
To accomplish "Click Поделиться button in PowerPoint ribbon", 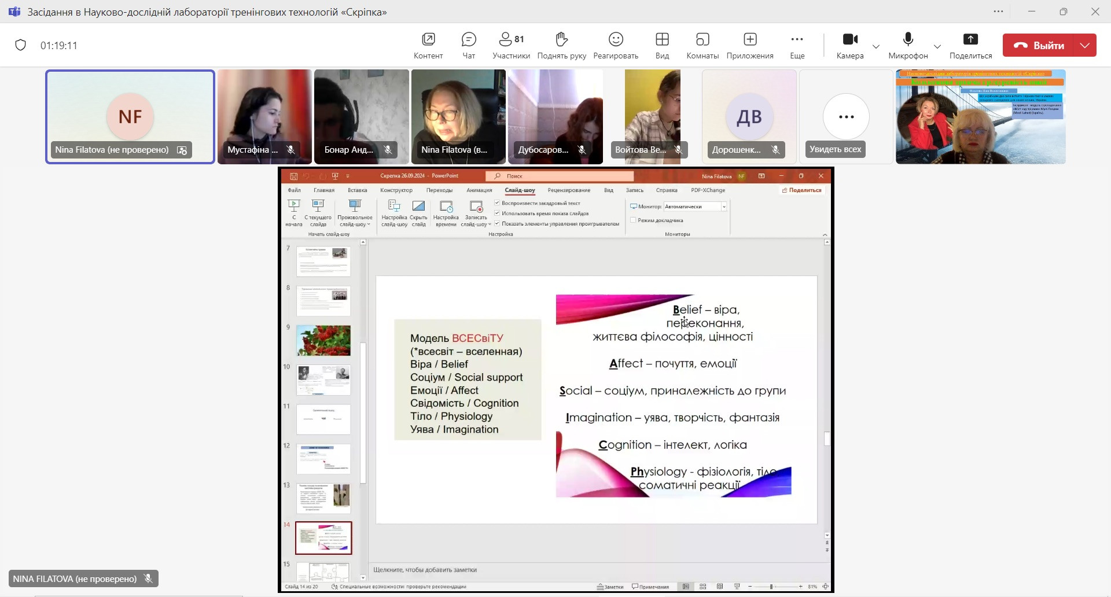I will [801, 190].
